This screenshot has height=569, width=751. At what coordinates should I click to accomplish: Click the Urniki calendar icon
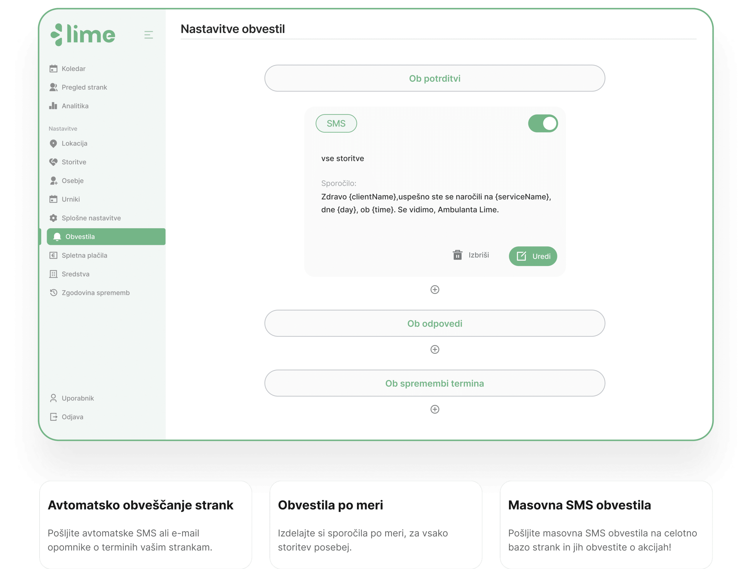53,199
